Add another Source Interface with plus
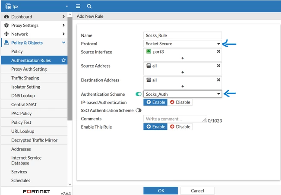The width and height of the screenshot is (281, 195). click(183, 58)
